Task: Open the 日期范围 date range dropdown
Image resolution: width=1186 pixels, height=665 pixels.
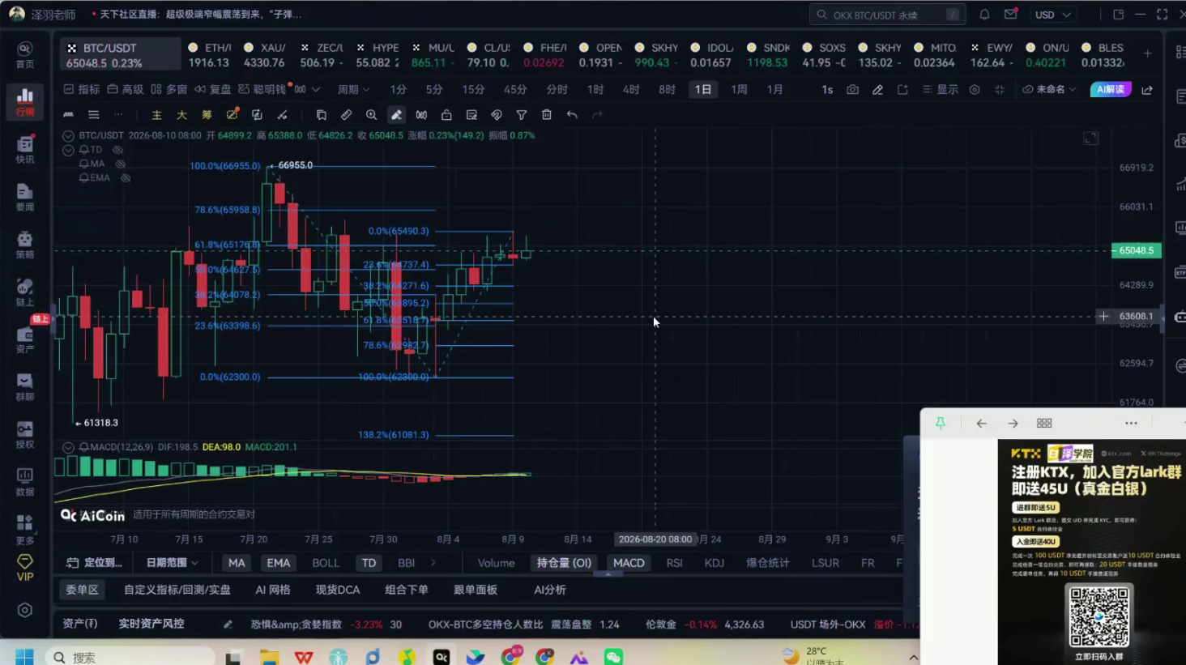Action: coord(172,563)
